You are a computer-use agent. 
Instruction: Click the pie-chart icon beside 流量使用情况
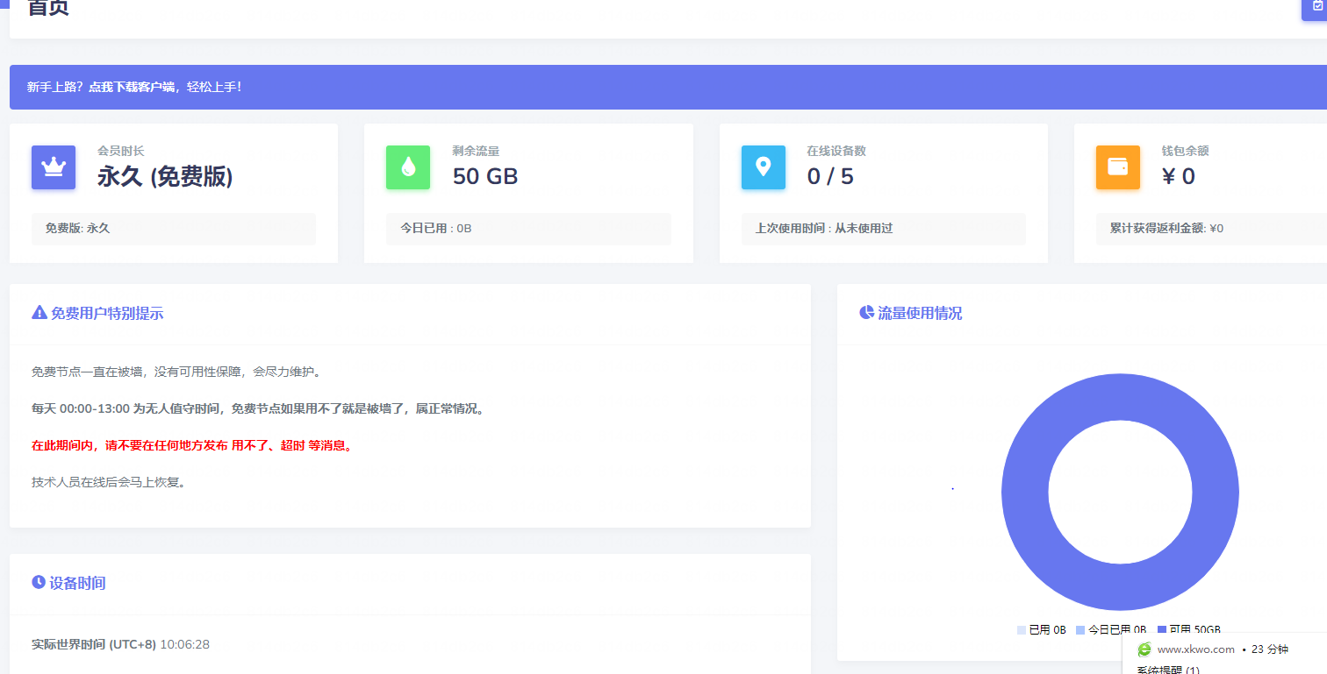point(866,313)
